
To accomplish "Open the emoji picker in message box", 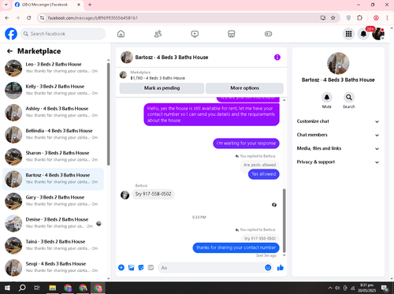I will point(268,267).
